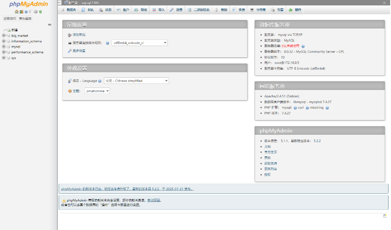391x230 pixels.
Task: Open the language dropdown showing Chinese simplified
Action: (x=136, y=81)
